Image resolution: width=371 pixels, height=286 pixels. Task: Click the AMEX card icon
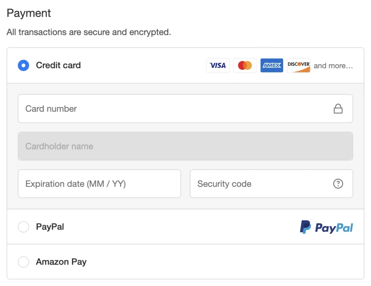click(272, 65)
